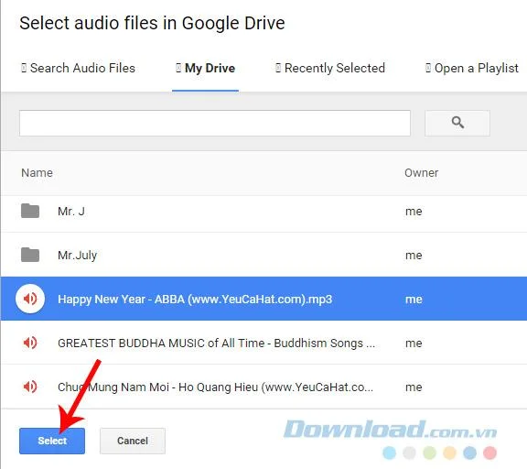Viewport: 527px width, 469px height.
Task: Click the Owner column header
Action: 422,173
